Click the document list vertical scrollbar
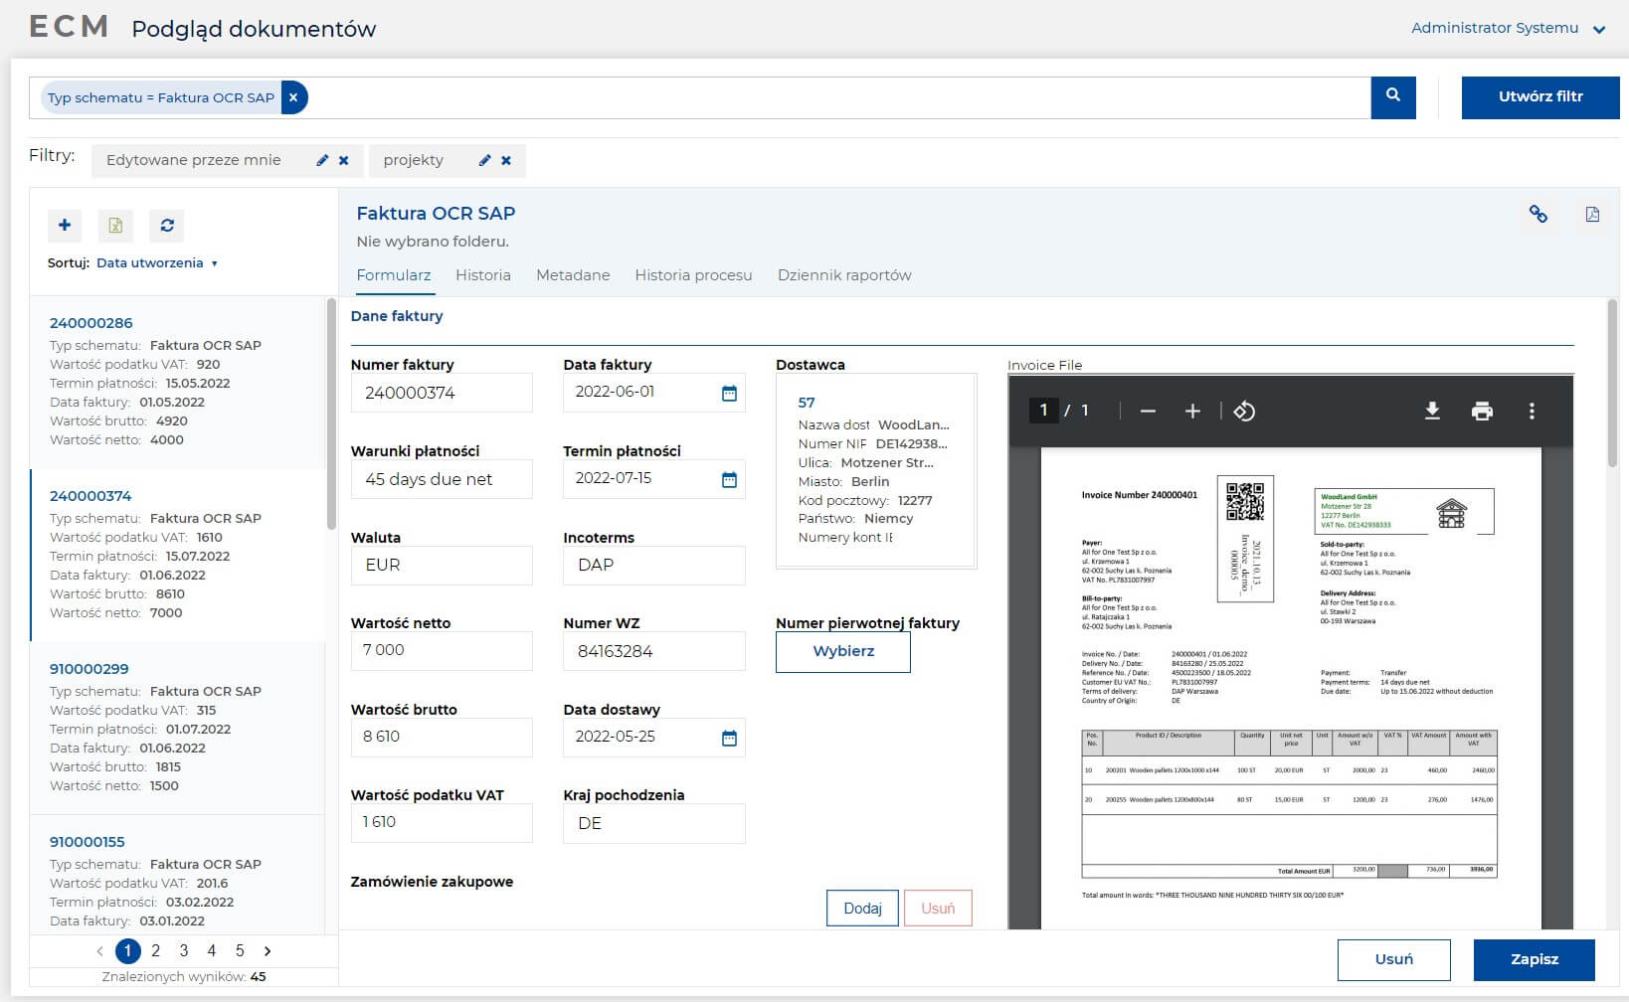The image size is (1629, 1002). pyautogui.click(x=331, y=413)
